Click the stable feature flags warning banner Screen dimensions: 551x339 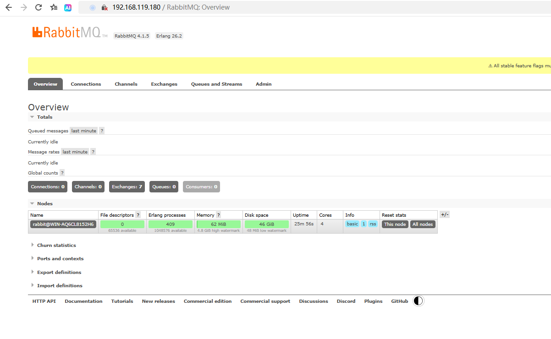pos(289,66)
